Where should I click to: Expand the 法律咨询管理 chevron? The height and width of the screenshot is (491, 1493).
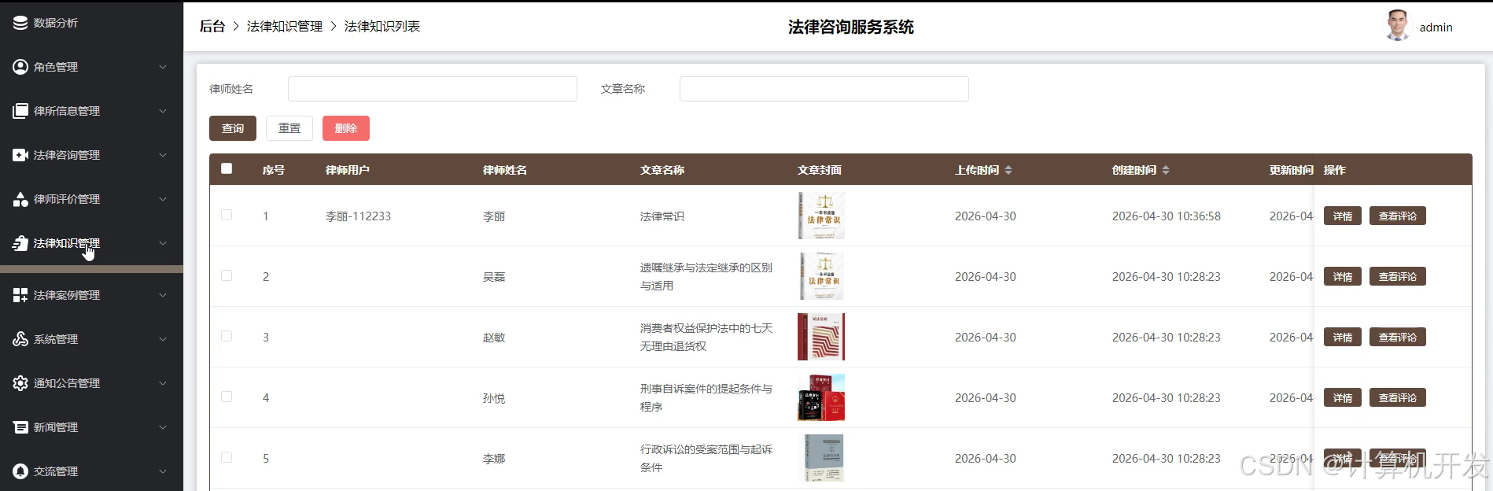(x=163, y=155)
